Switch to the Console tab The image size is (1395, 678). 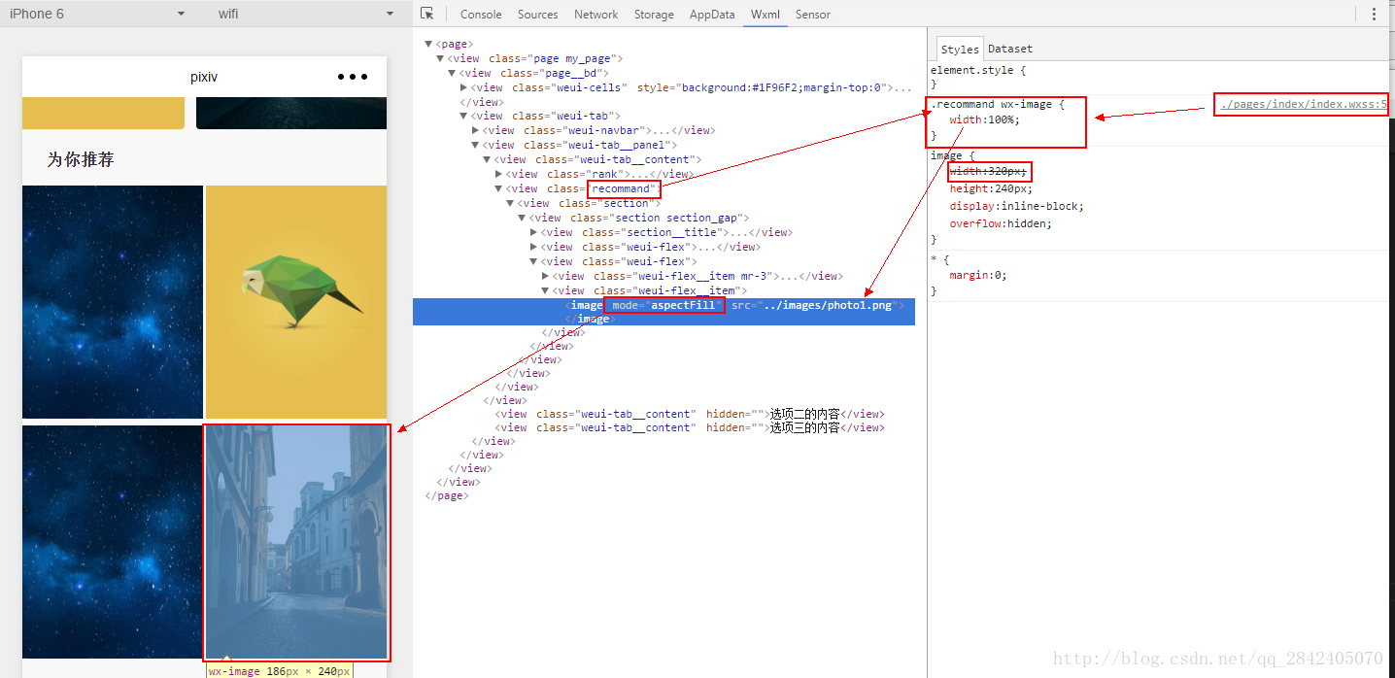[x=481, y=15]
